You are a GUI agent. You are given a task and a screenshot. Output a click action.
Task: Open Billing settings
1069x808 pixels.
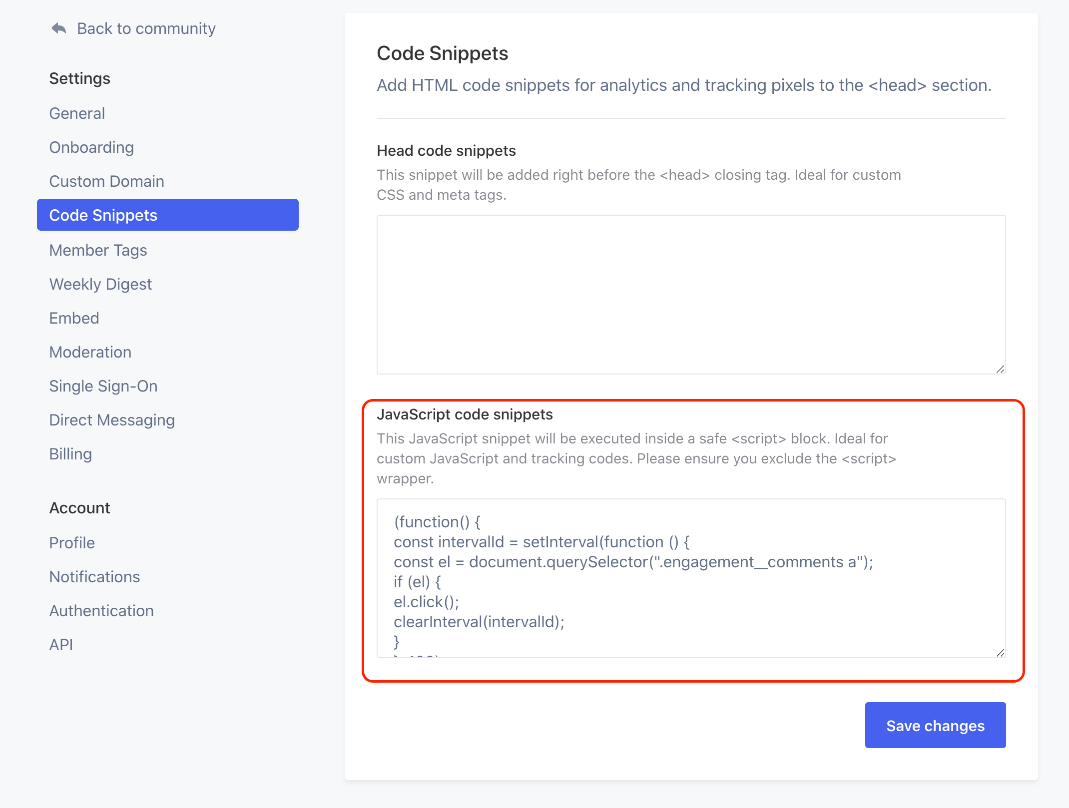click(x=70, y=454)
